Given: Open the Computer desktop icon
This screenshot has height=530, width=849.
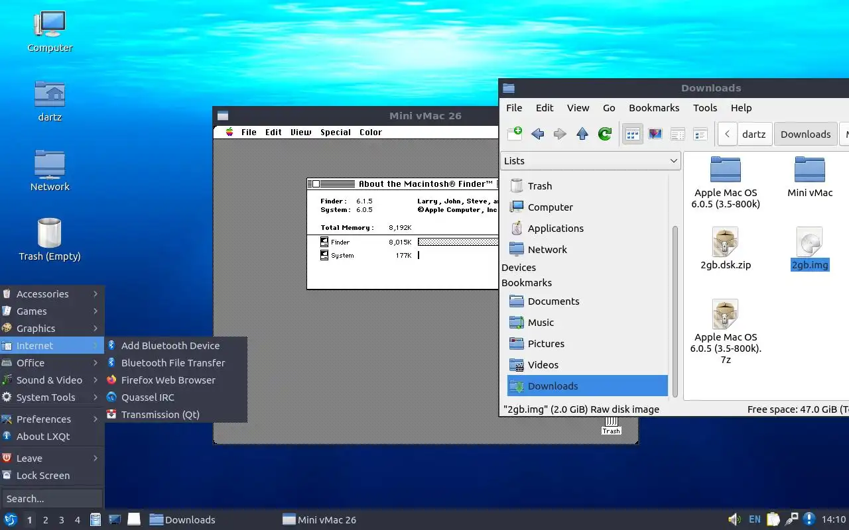Looking at the screenshot, I should (50, 31).
